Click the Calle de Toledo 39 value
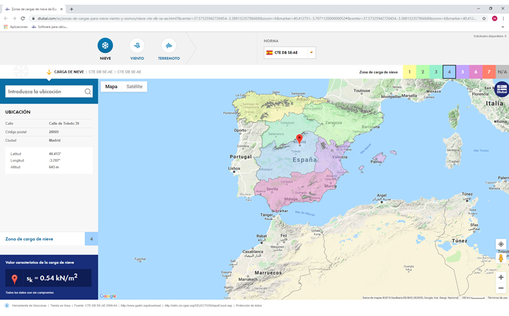 [64, 124]
